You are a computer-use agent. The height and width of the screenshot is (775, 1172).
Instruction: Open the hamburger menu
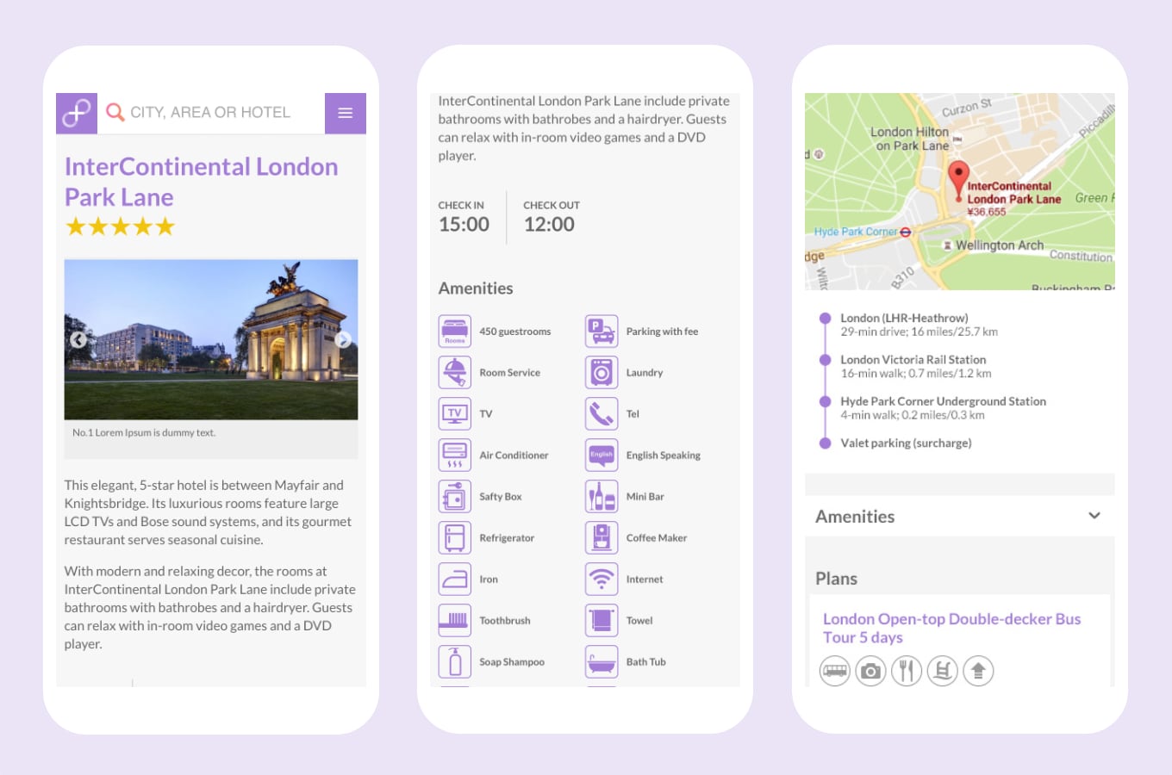tap(345, 113)
